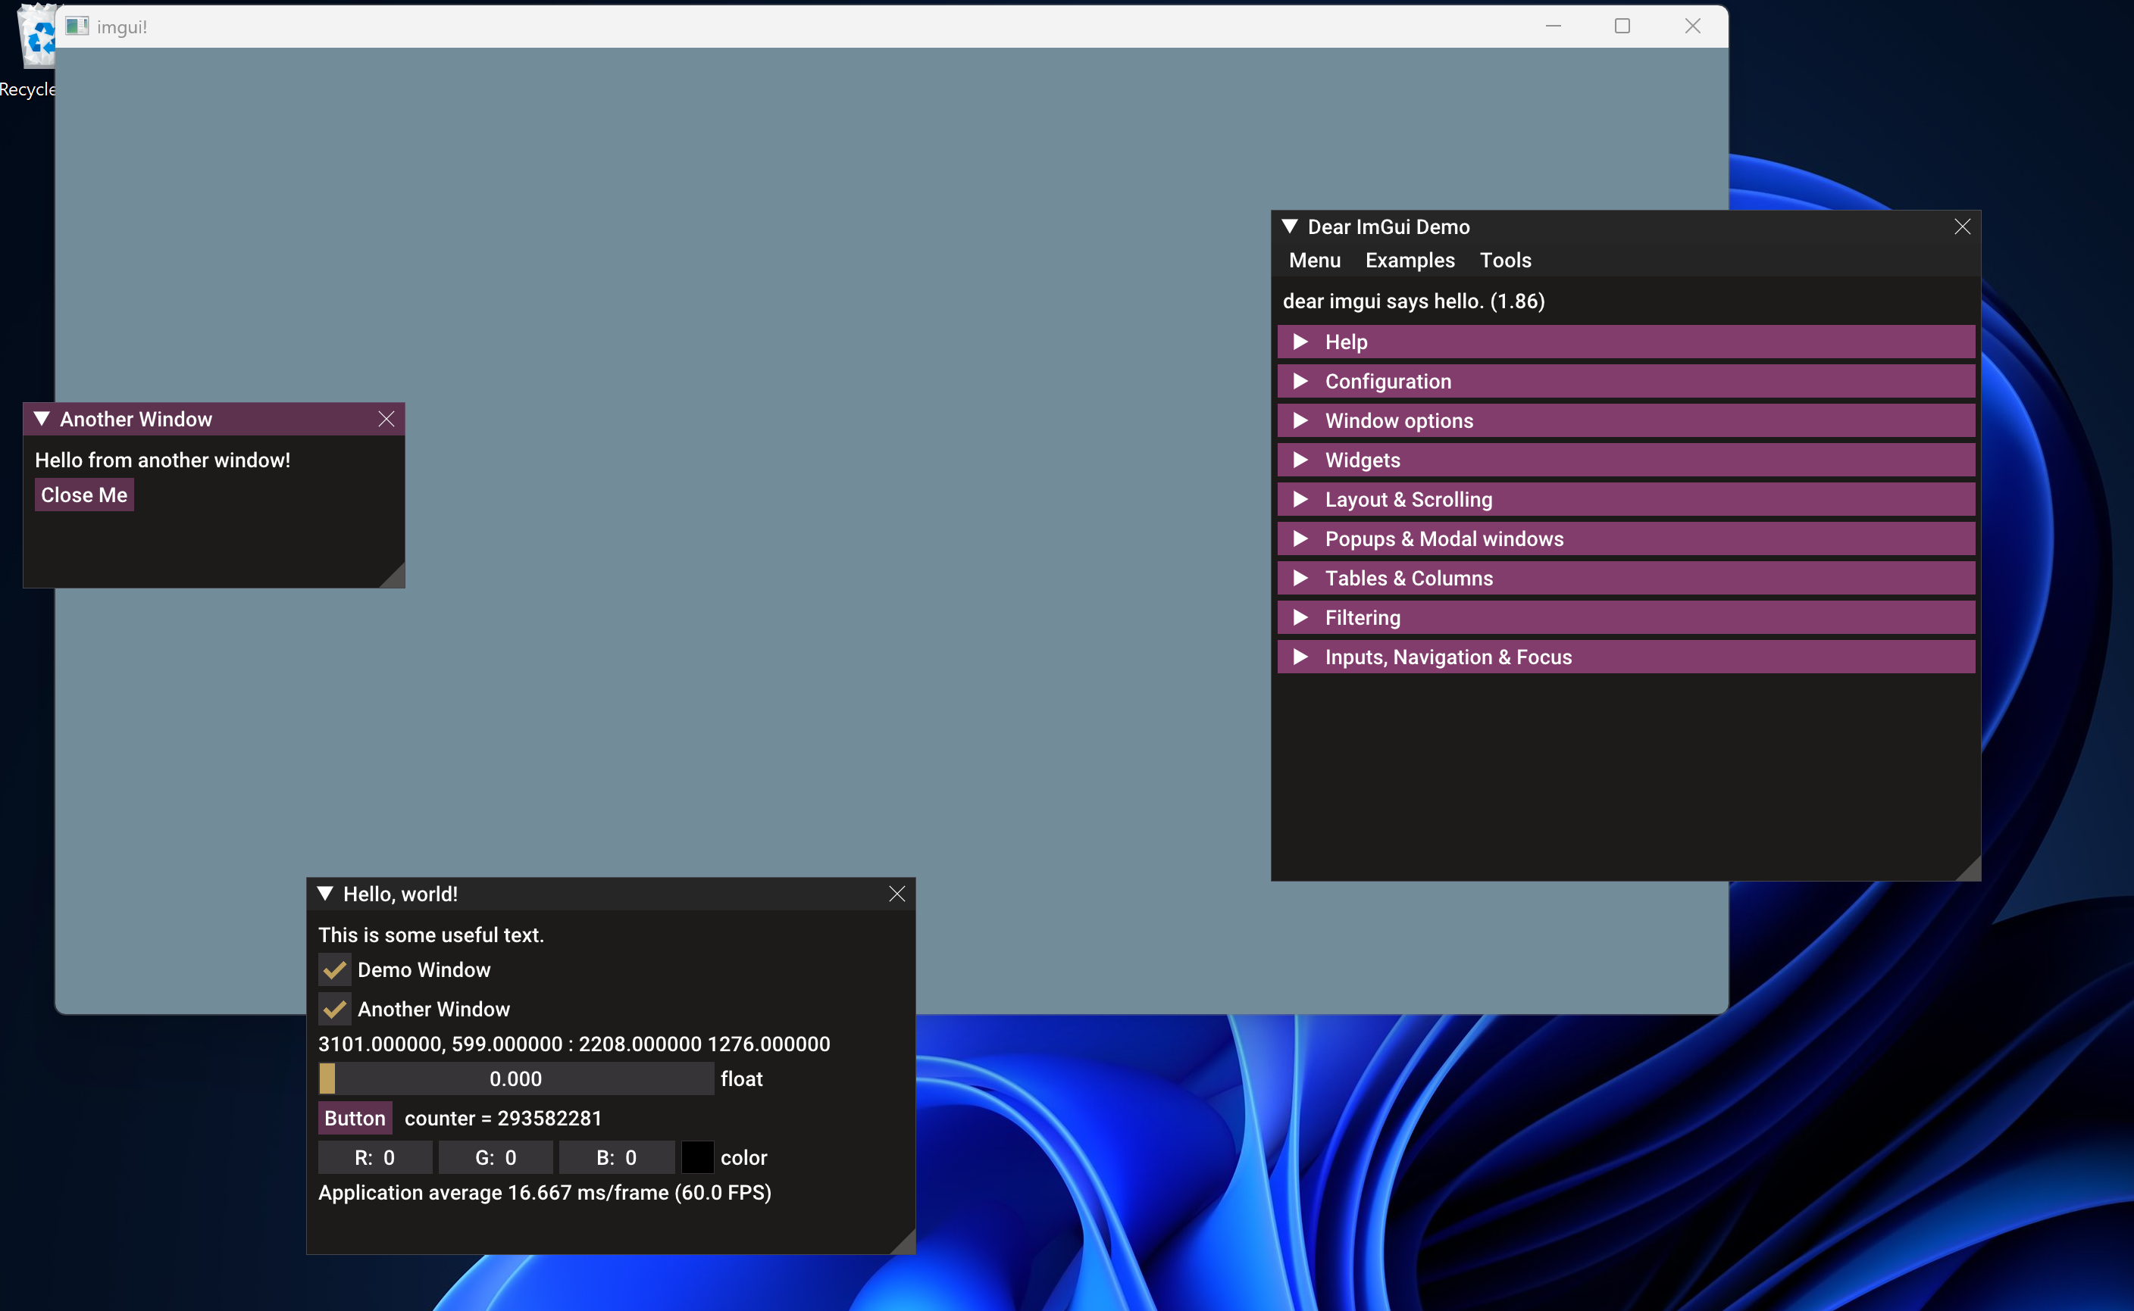2134x1311 pixels.
Task: Open the Examples menu
Action: tap(1410, 260)
